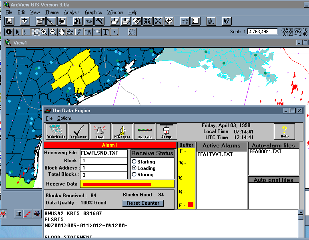Choose the Storing radio button

(134, 175)
